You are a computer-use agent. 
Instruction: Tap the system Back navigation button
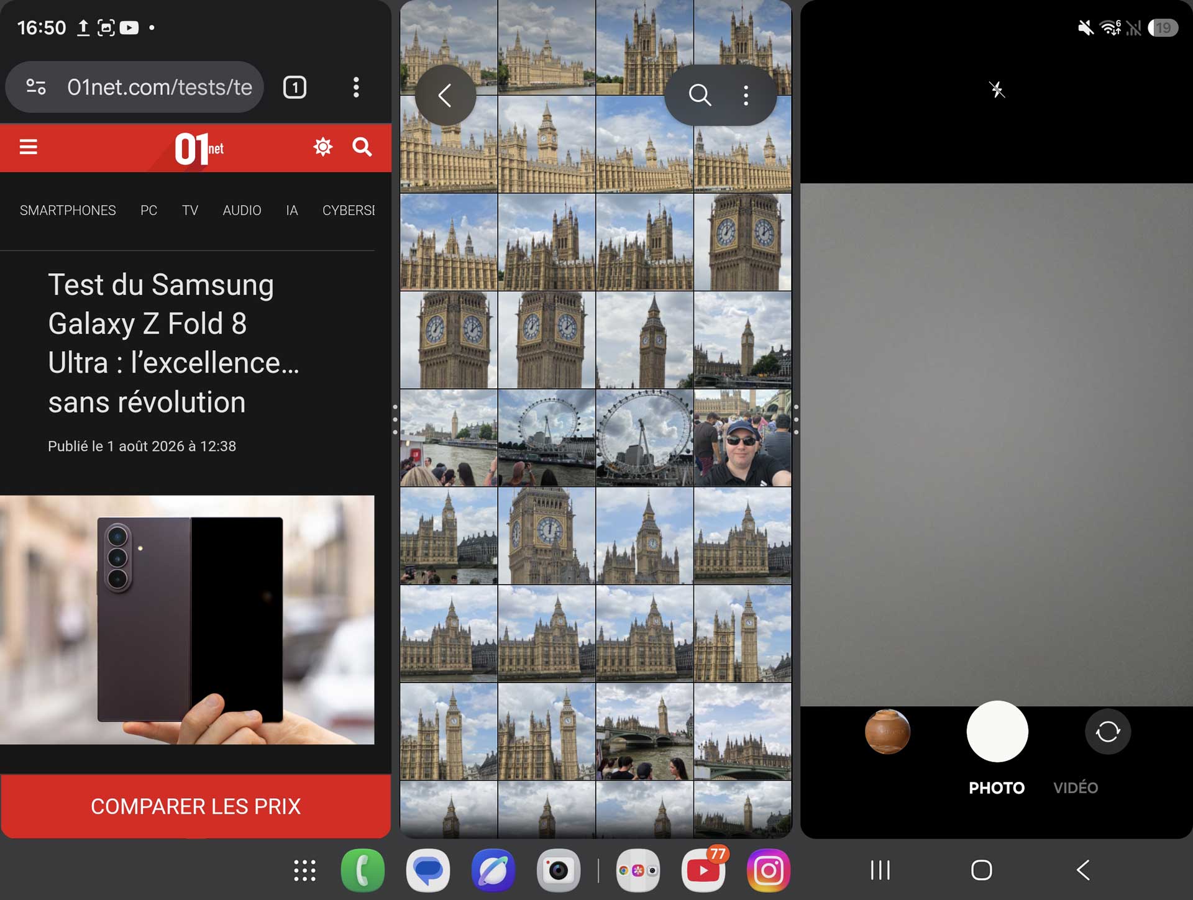point(1083,870)
